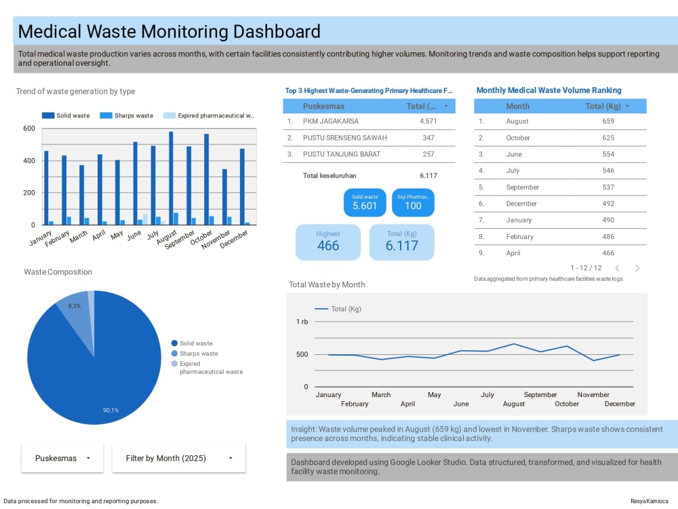Select the January row in the monthly ranking
The image size is (678, 509).
pos(560,220)
